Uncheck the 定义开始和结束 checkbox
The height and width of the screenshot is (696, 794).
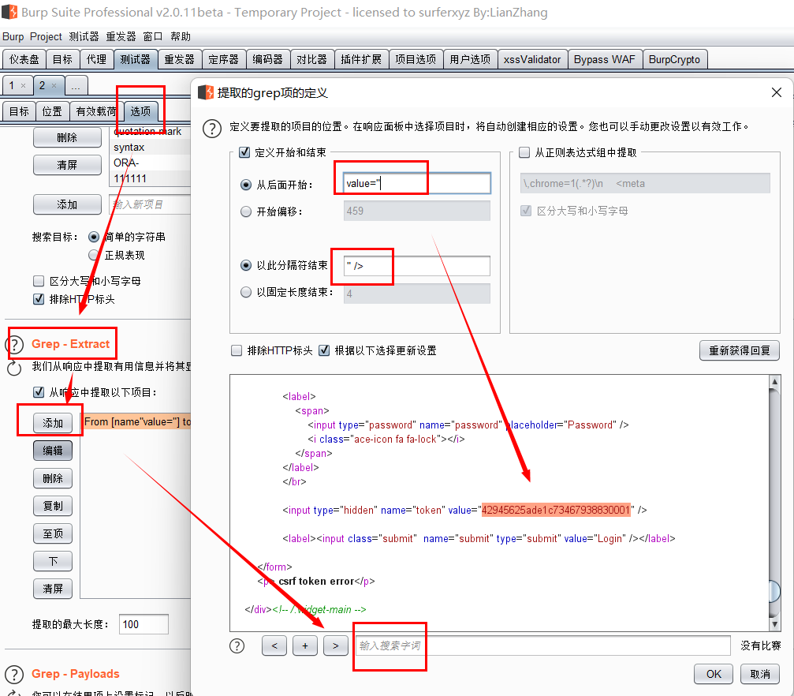pos(244,153)
